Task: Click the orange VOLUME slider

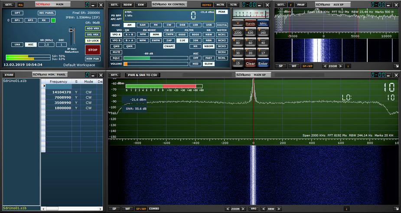Action: [126, 64]
